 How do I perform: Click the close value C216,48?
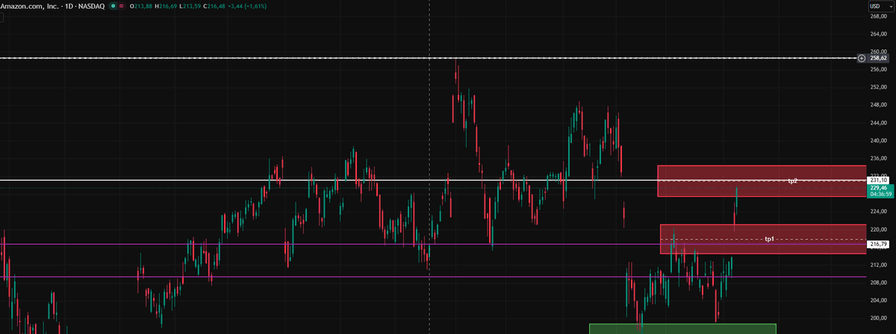point(214,6)
